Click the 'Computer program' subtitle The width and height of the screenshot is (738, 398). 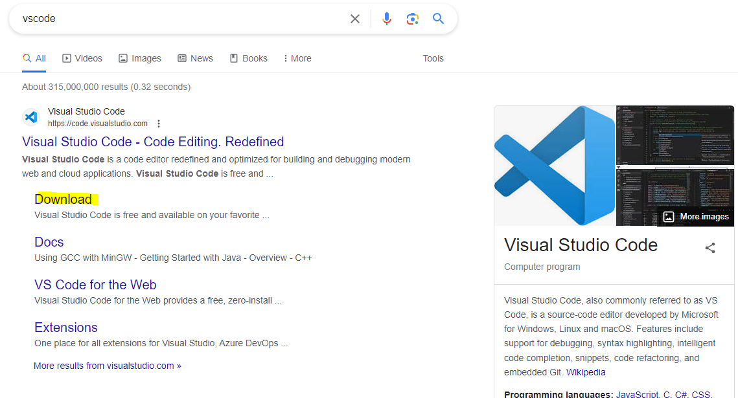[542, 267]
